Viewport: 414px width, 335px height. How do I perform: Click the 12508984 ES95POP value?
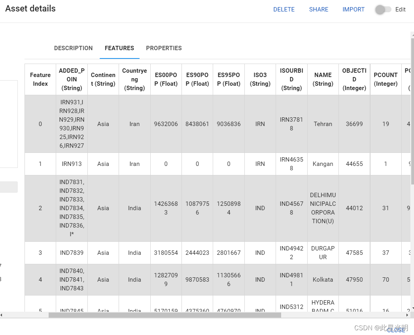[x=229, y=208]
